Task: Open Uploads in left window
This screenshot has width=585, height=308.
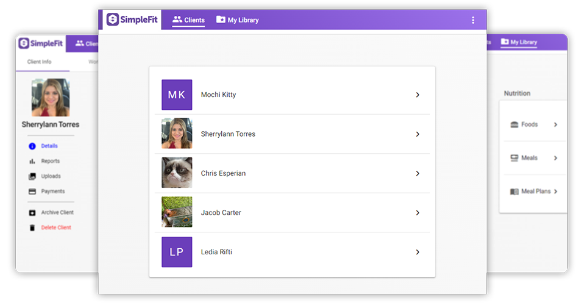Action: [x=51, y=176]
